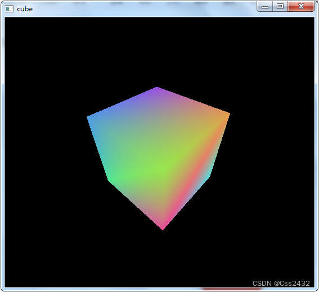Click the "cube" title text
Viewport: 319px width, 292px height.
click(25, 9)
